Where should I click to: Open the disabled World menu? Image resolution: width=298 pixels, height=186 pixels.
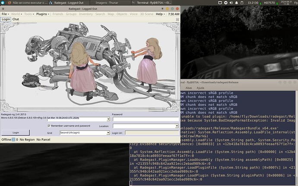(16, 14)
